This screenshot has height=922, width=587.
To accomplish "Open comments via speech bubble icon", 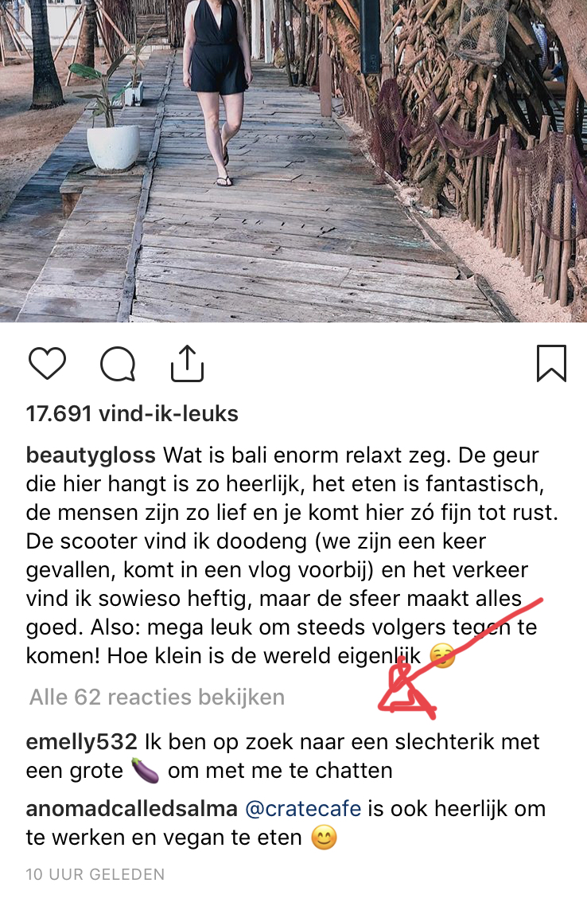I will click(118, 364).
